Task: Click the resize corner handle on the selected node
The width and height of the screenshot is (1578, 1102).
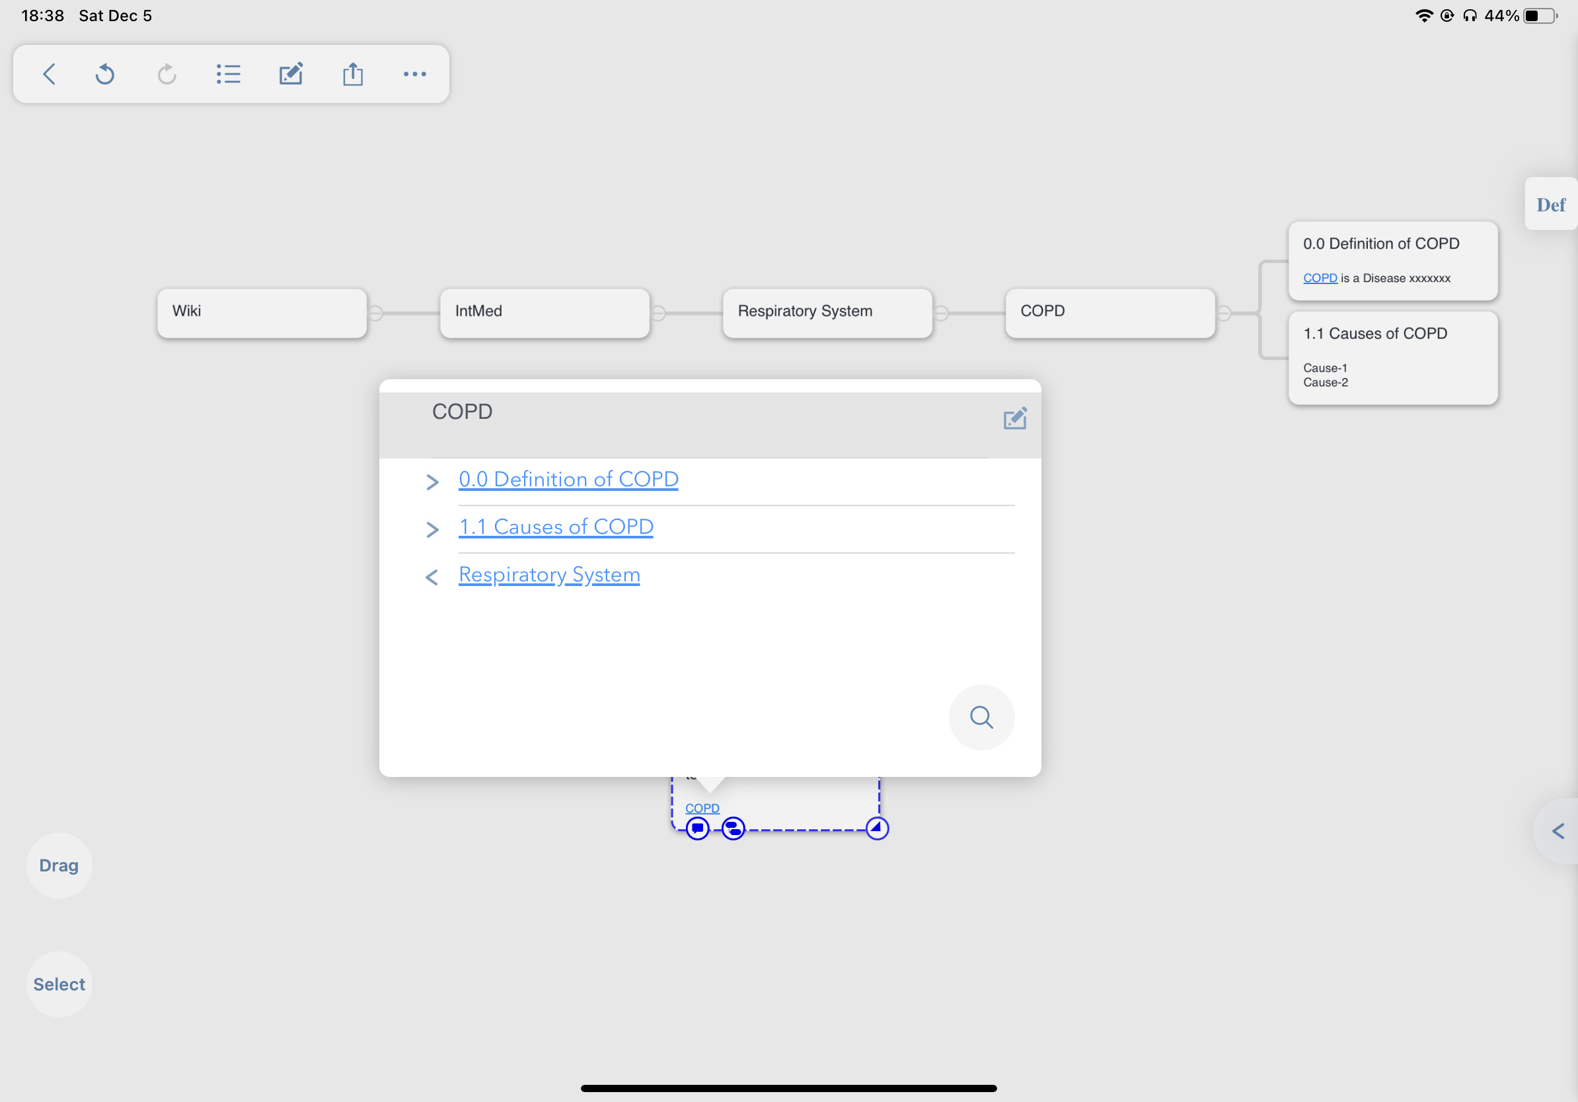Action: coord(877,828)
